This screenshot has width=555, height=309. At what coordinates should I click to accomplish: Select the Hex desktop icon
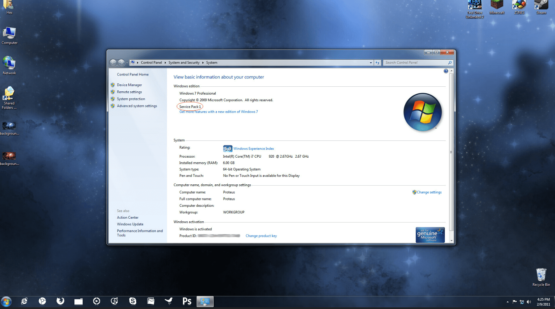[x=9, y=8]
